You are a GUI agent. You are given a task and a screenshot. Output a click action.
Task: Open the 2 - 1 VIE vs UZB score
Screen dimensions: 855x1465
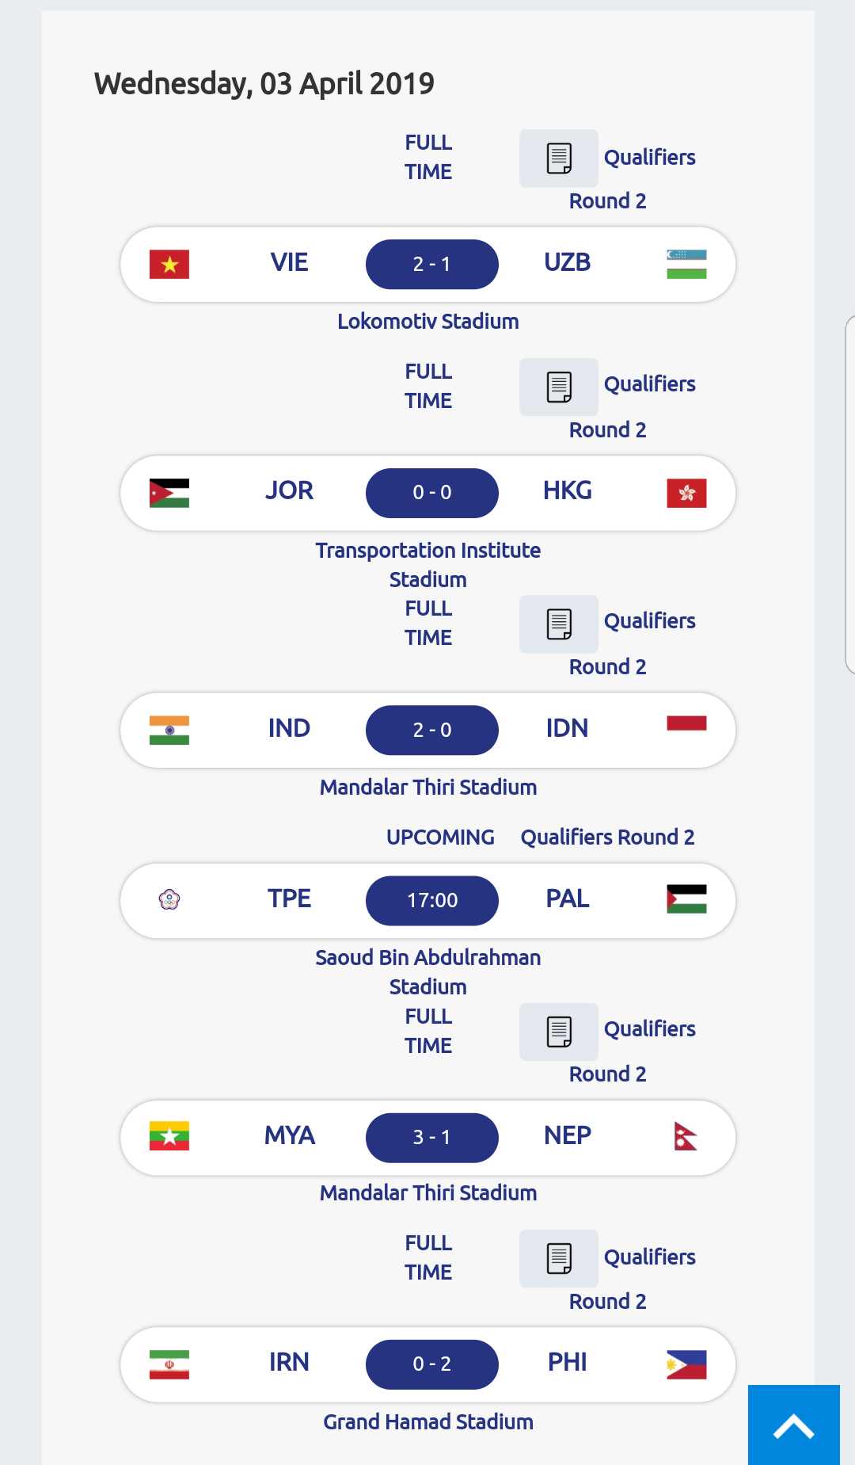(432, 265)
